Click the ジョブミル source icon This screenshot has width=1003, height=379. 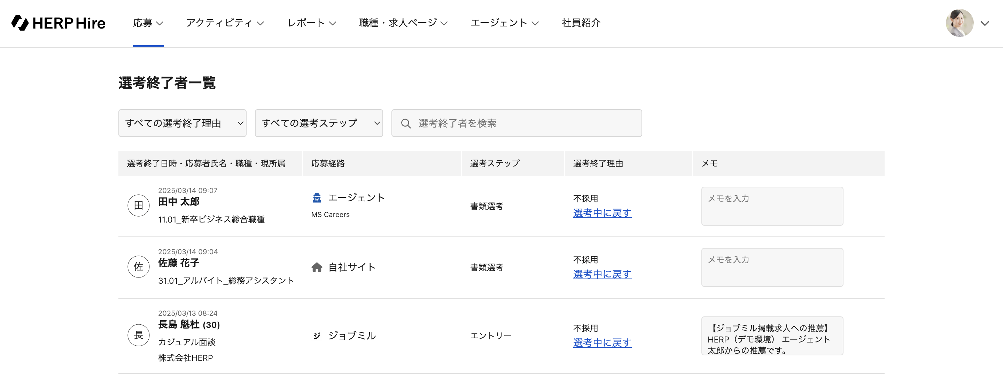317,336
